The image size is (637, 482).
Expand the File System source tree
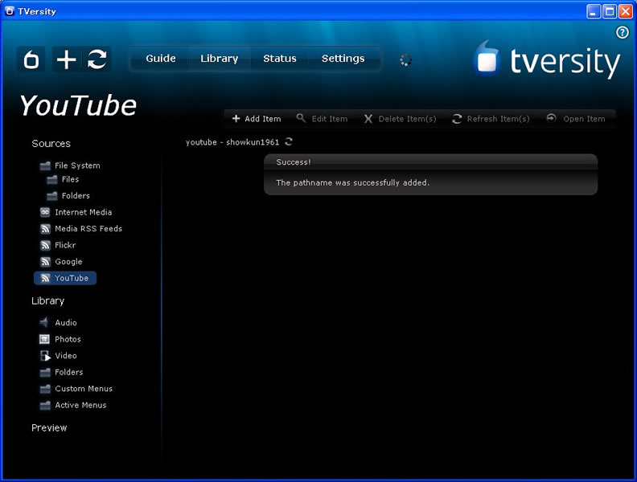click(76, 165)
